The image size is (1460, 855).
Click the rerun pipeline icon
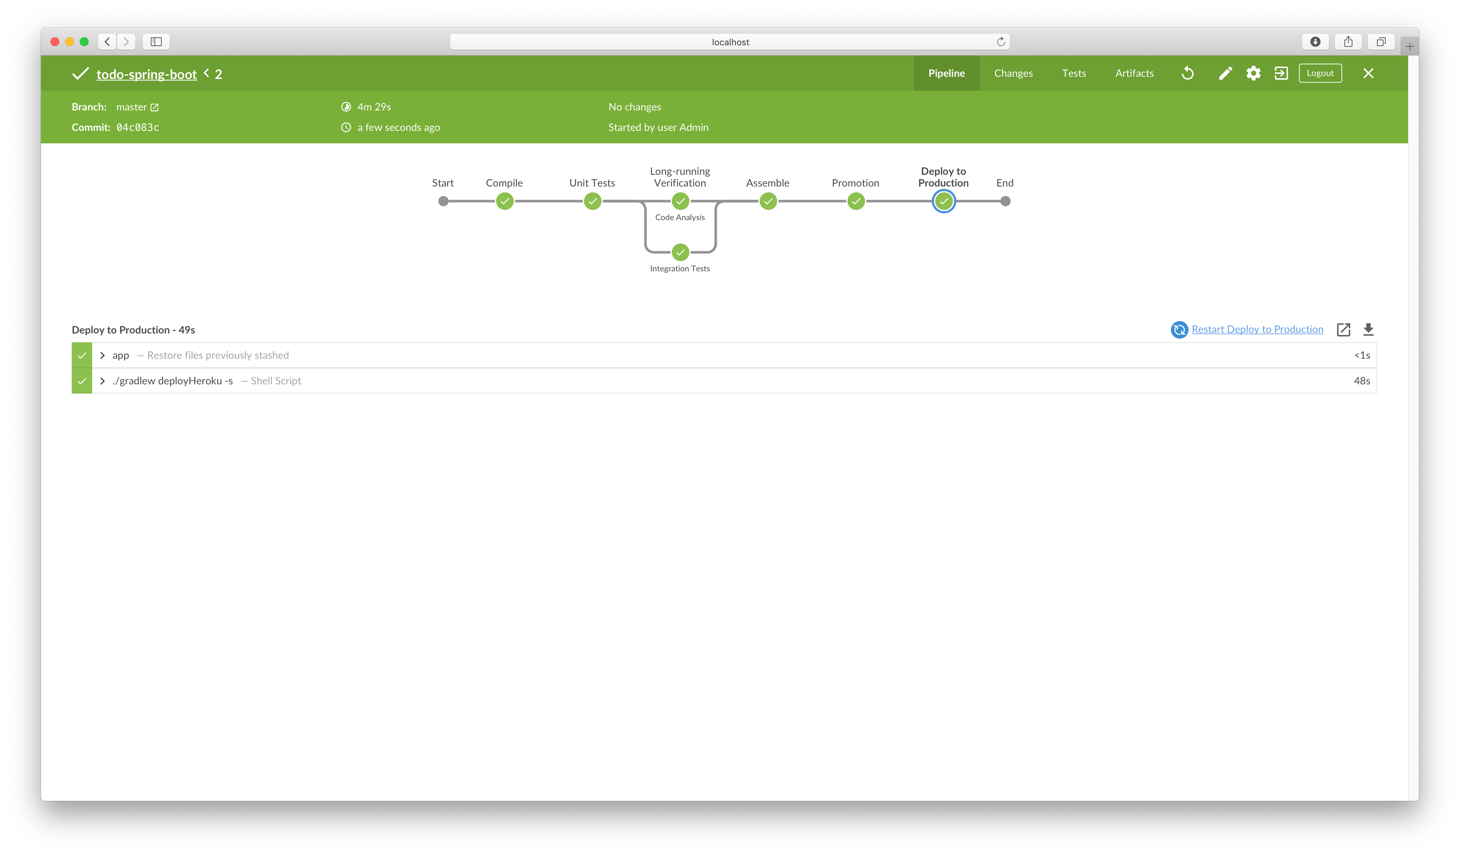1188,74
